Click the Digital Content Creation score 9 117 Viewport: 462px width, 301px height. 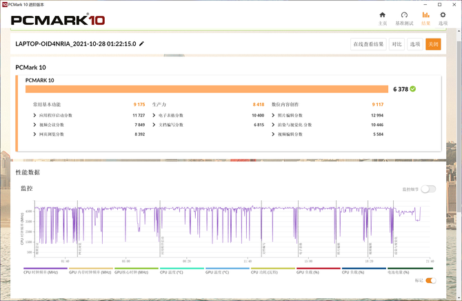[378, 105]
